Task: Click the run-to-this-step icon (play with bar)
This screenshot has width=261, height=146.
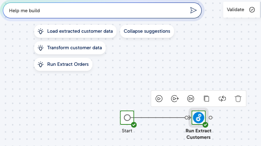Action: click(x=191, y=98)
